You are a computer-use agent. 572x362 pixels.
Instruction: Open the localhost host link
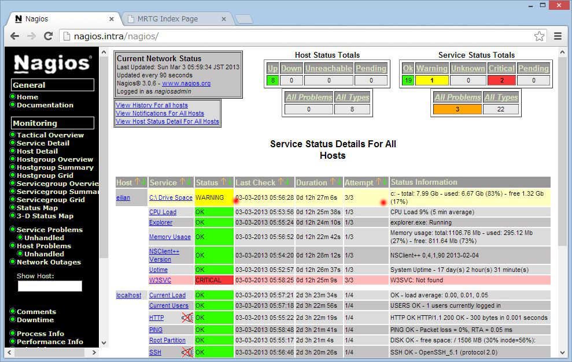coord(129,296)
